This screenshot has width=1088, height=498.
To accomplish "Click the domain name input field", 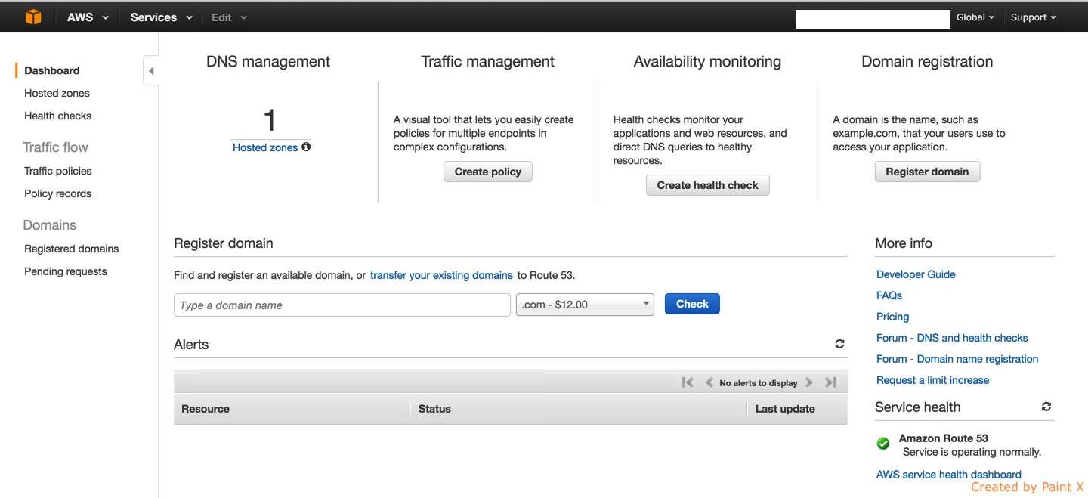I will pos(340,304).
